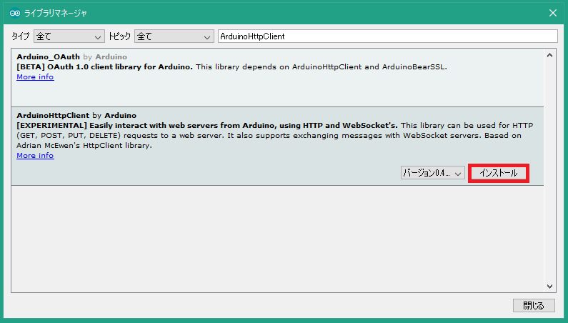Open the タイプ dropdown set to 全て

click(69, 36)
